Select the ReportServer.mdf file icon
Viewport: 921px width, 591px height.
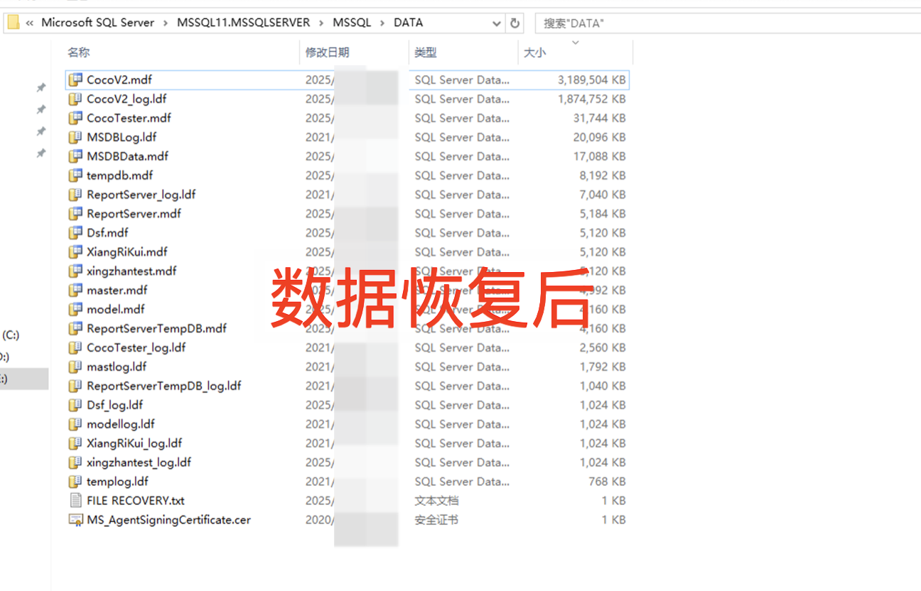click(x=75, y=214)
